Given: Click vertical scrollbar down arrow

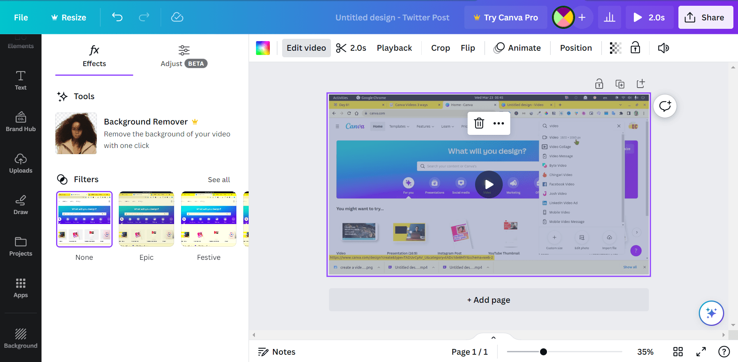Looking at the screenshot, I should pyautogui.click(x=733, y=325).
